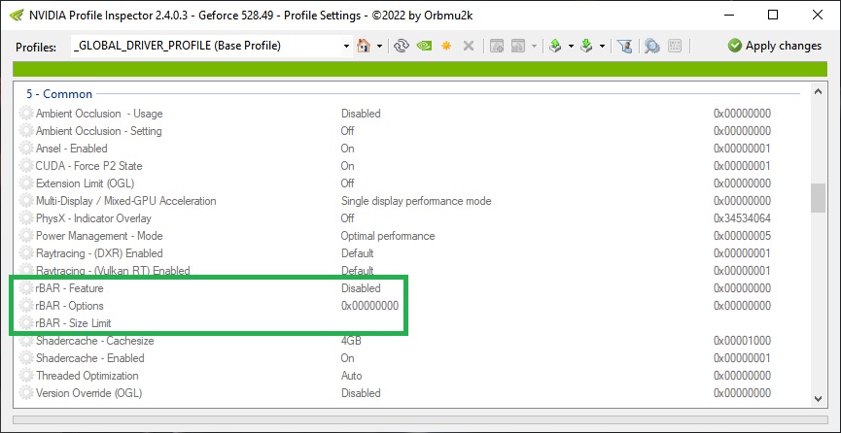Open remove application dropdown arrow

(534, 47)
